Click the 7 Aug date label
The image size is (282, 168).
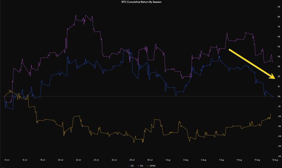click(x=221, y=160)
